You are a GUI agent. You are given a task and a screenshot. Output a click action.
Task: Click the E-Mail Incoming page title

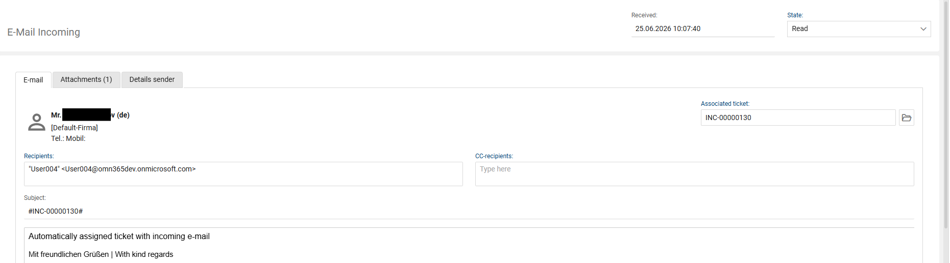[x=44, y=32]
